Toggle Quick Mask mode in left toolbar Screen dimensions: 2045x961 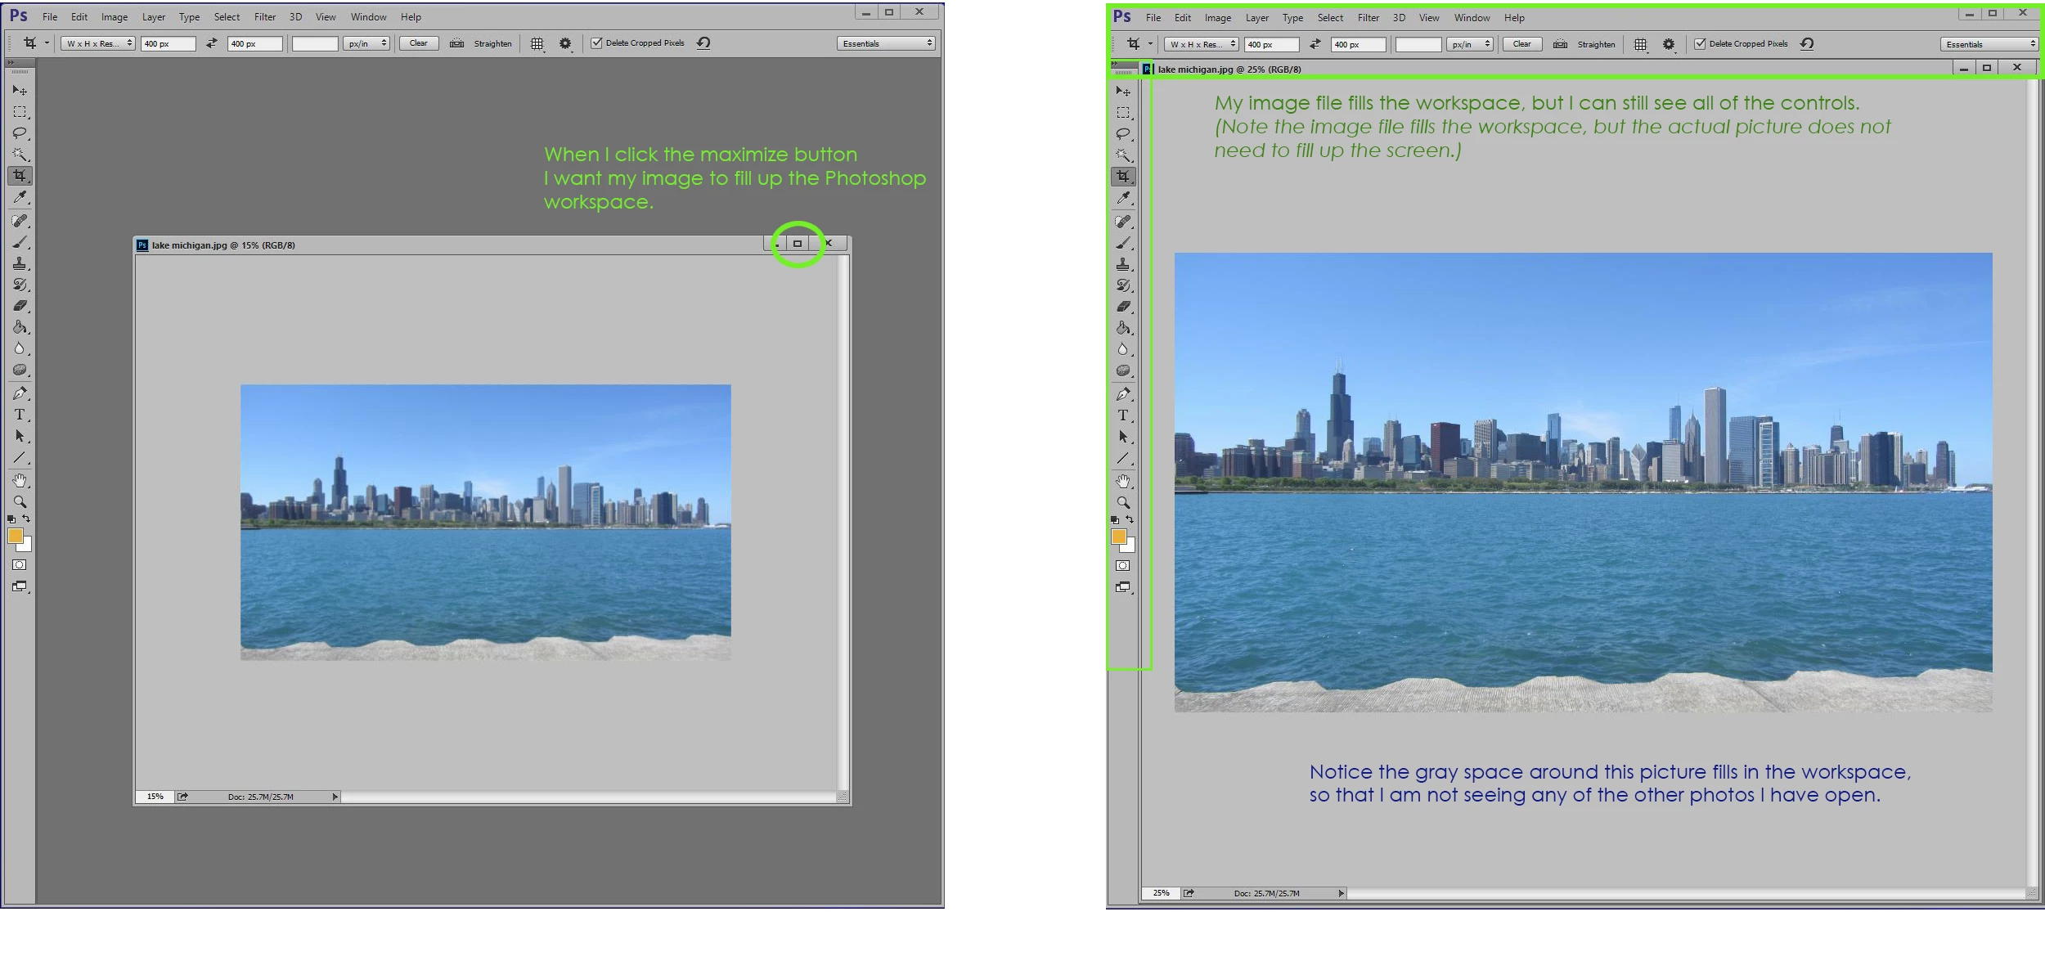20,565
